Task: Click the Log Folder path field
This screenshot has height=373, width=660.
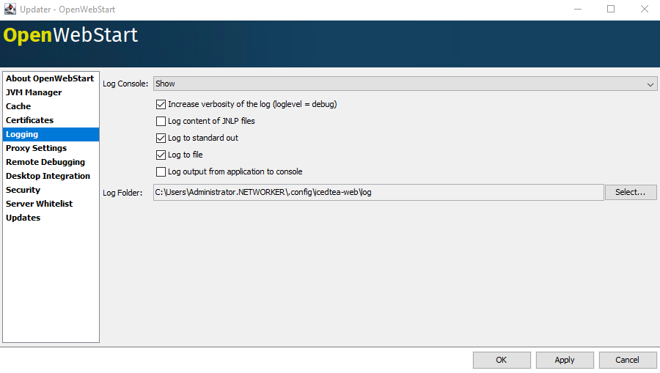Action: coord(378,192)
